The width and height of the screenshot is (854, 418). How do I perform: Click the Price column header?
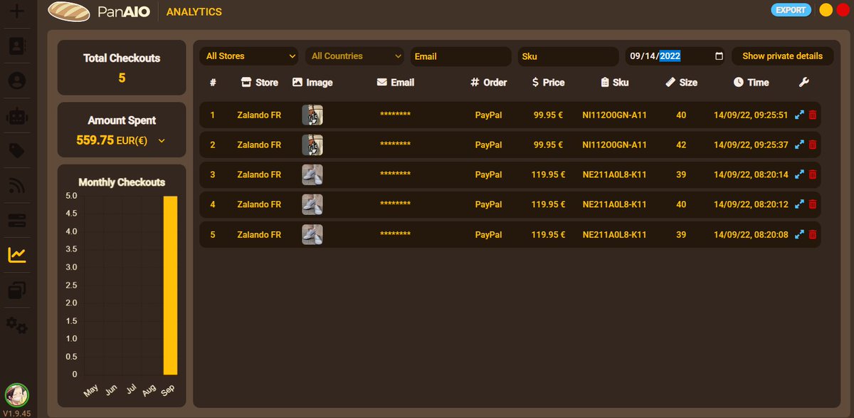[x=548, y=82]
